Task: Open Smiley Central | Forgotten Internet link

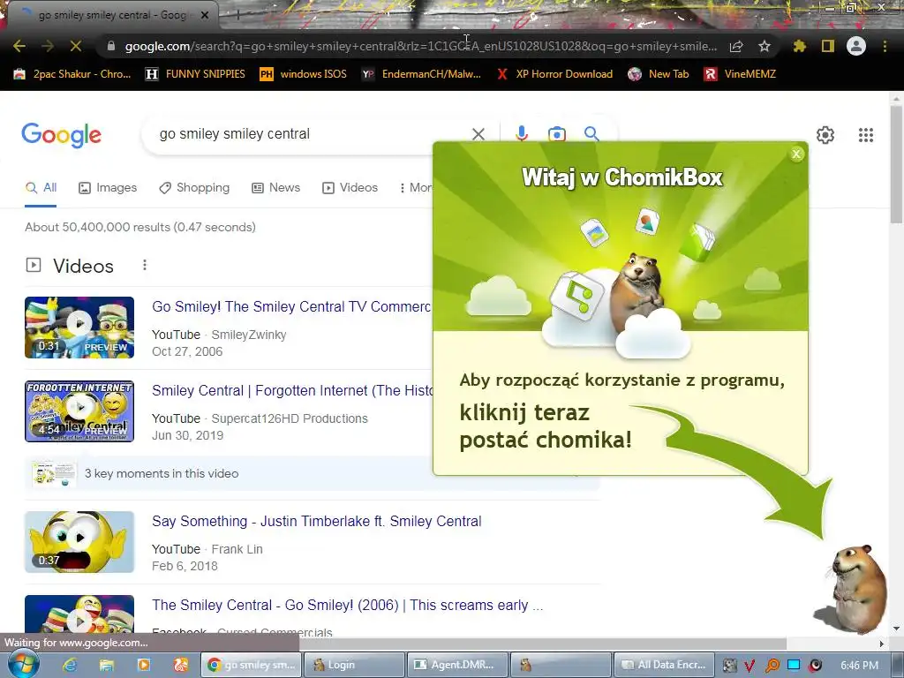Action: click(x=292, y=391)
